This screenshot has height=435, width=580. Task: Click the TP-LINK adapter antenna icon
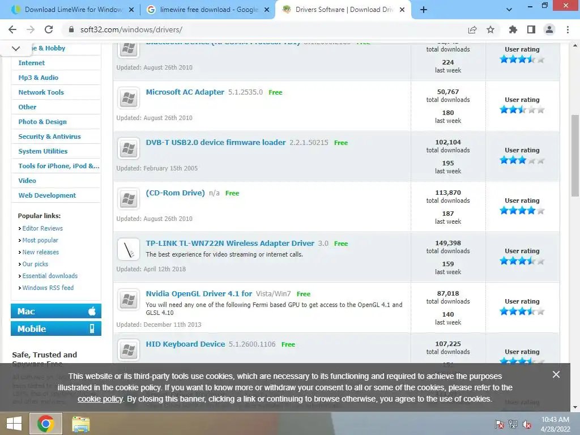point(129,250)
